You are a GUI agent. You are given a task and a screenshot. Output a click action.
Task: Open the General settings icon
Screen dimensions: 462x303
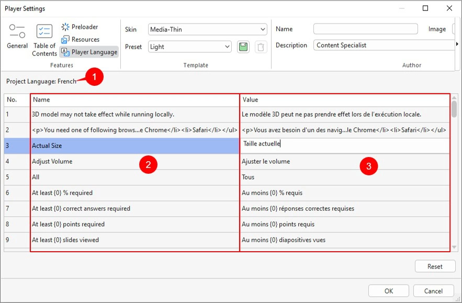(17, 37)
